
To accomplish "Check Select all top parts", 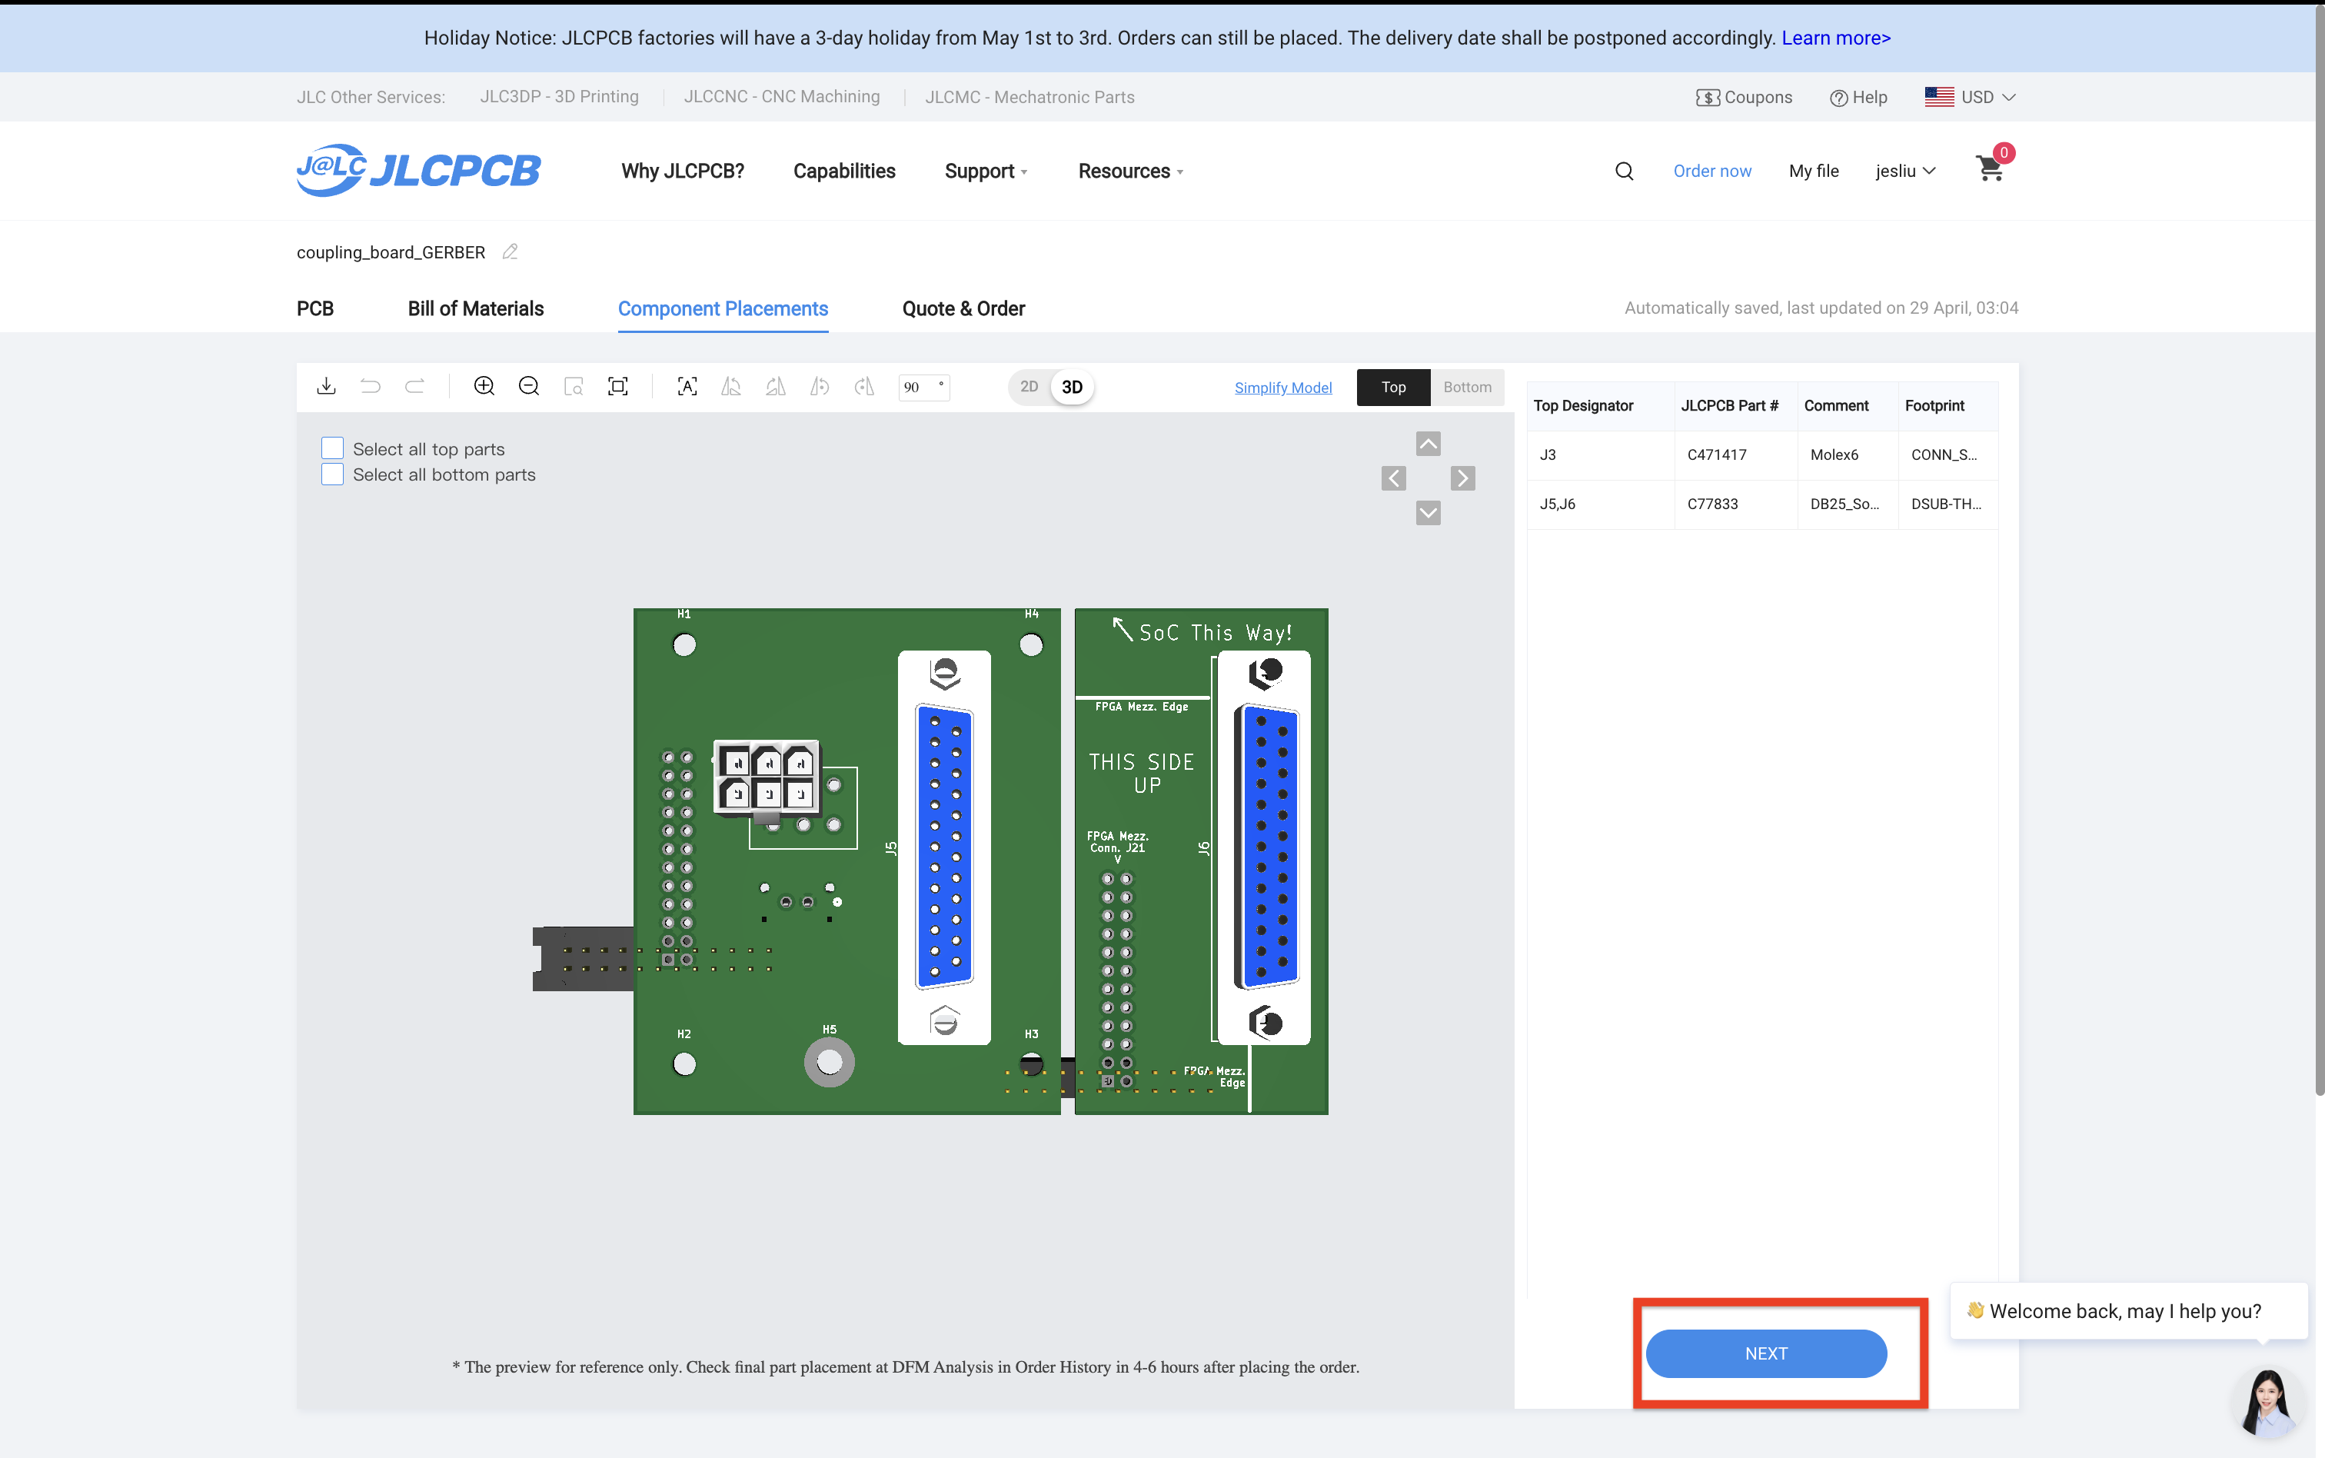I will tap(333, 448).
